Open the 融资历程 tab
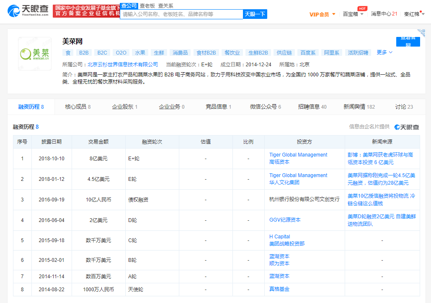Image resolution: width=431 pixels, height=303 pixels. pos(31,107)
